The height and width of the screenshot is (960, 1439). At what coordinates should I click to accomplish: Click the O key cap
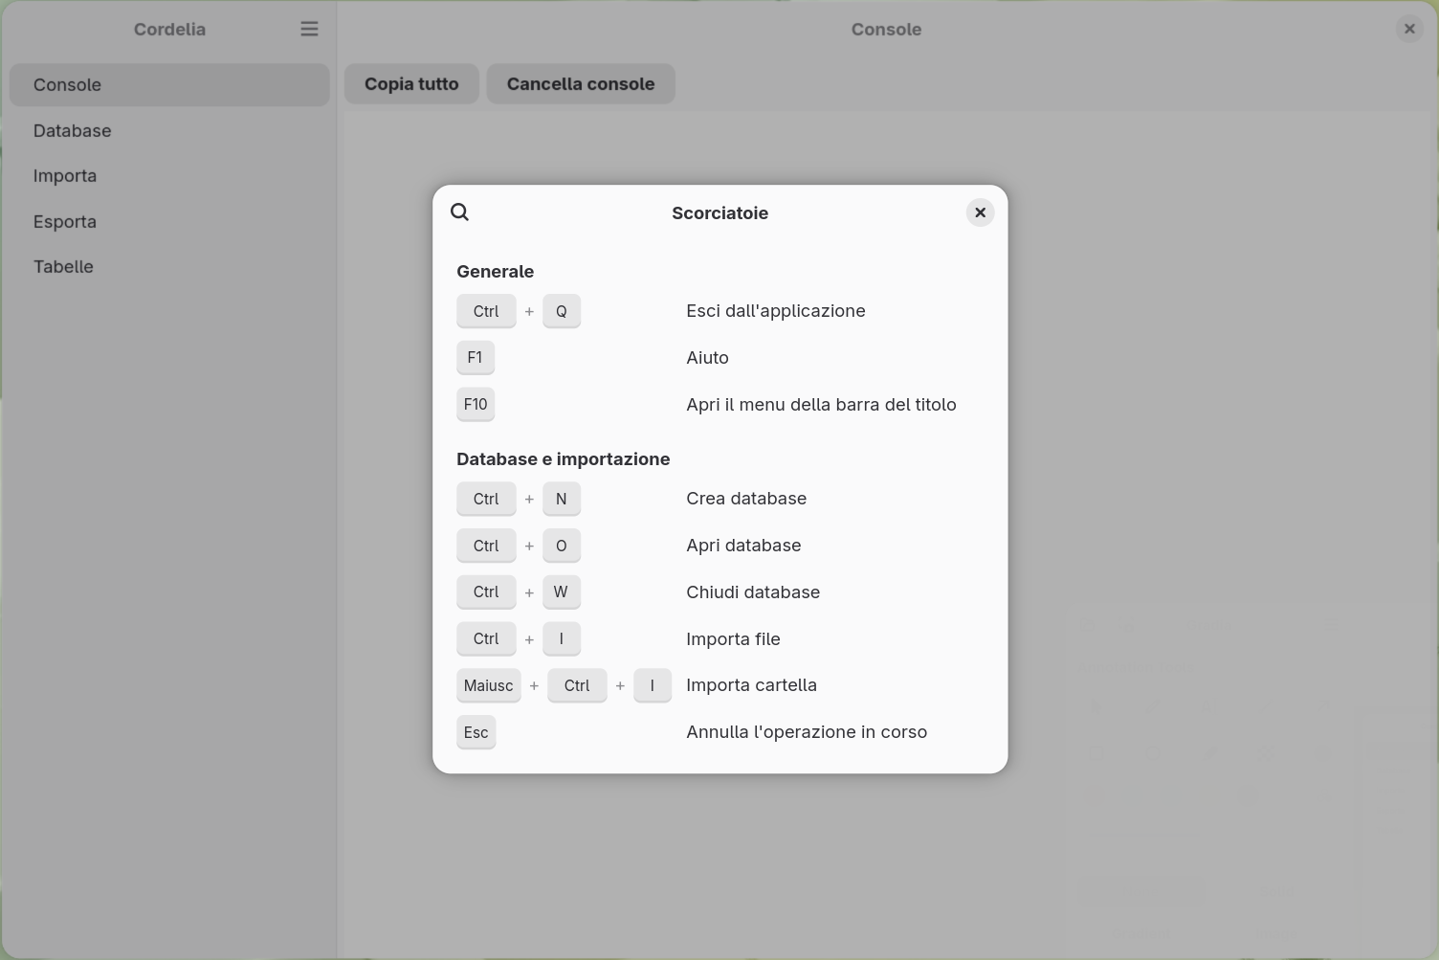pyautogui.click(x=562, y=546)
